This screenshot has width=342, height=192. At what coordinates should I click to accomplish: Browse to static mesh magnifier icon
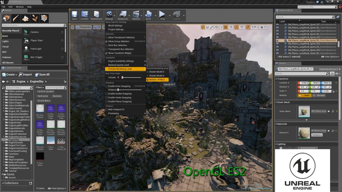333,111
